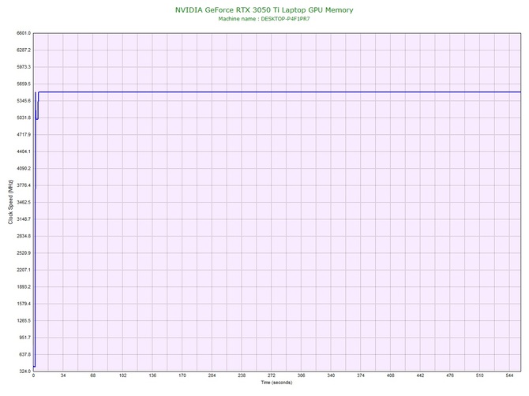
Task: Click the y-axis value 3148.7
Action: pos(24,219)
